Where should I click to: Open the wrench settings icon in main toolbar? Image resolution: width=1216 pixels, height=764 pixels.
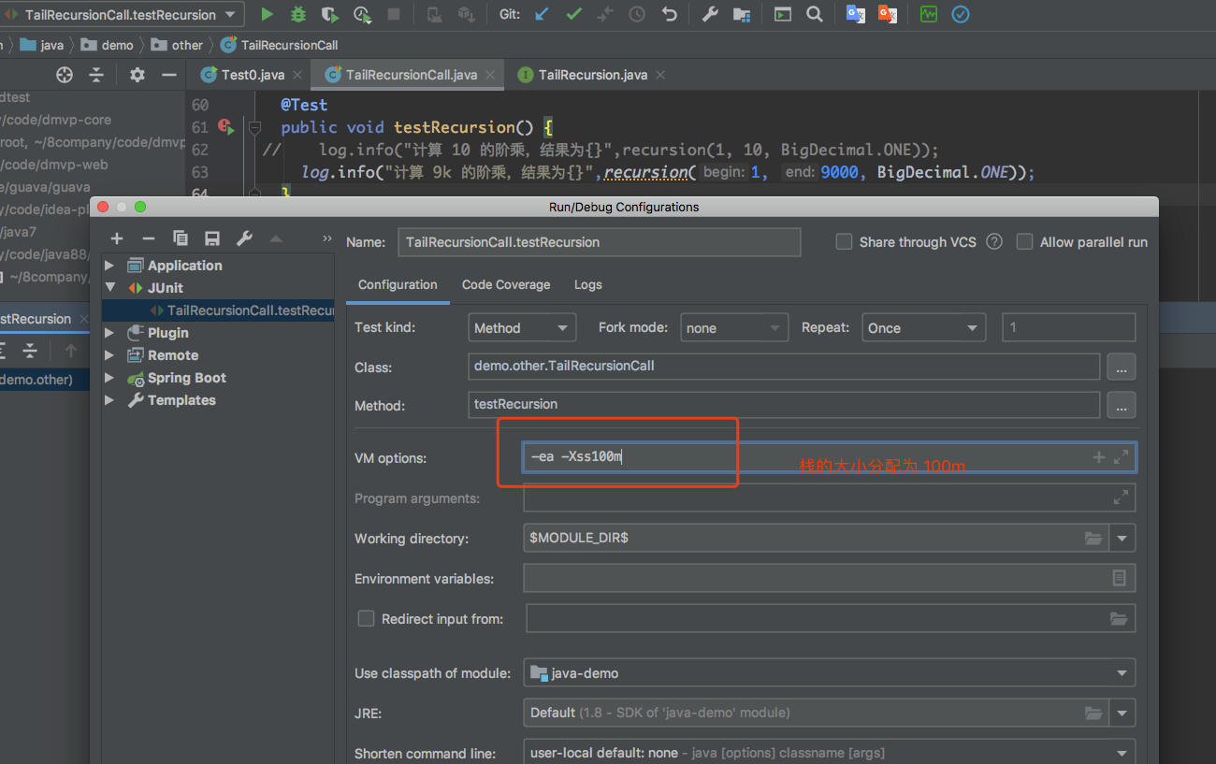710,14
